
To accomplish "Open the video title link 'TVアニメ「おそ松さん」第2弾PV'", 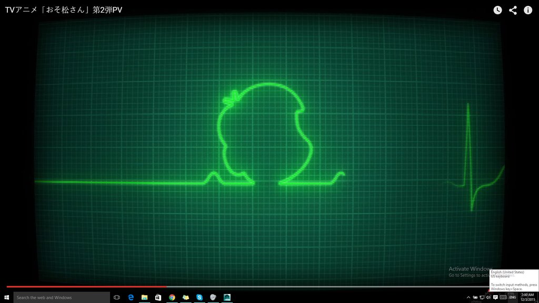I will (x=64, y=10).
